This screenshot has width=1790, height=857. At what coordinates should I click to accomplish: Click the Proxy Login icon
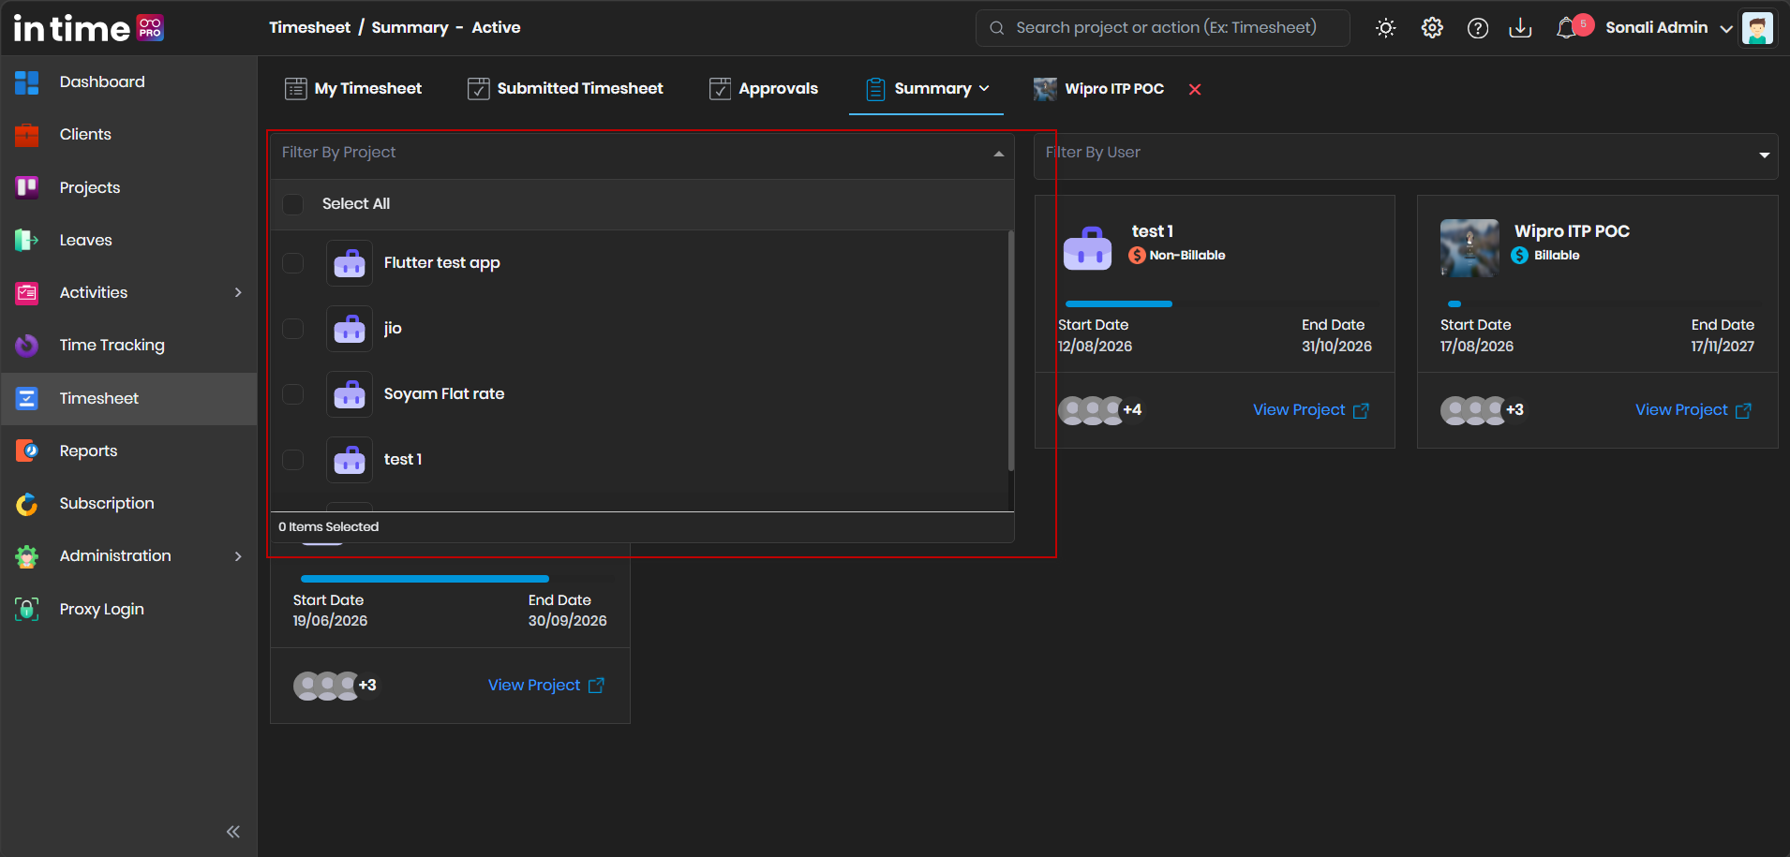(27, 609)
